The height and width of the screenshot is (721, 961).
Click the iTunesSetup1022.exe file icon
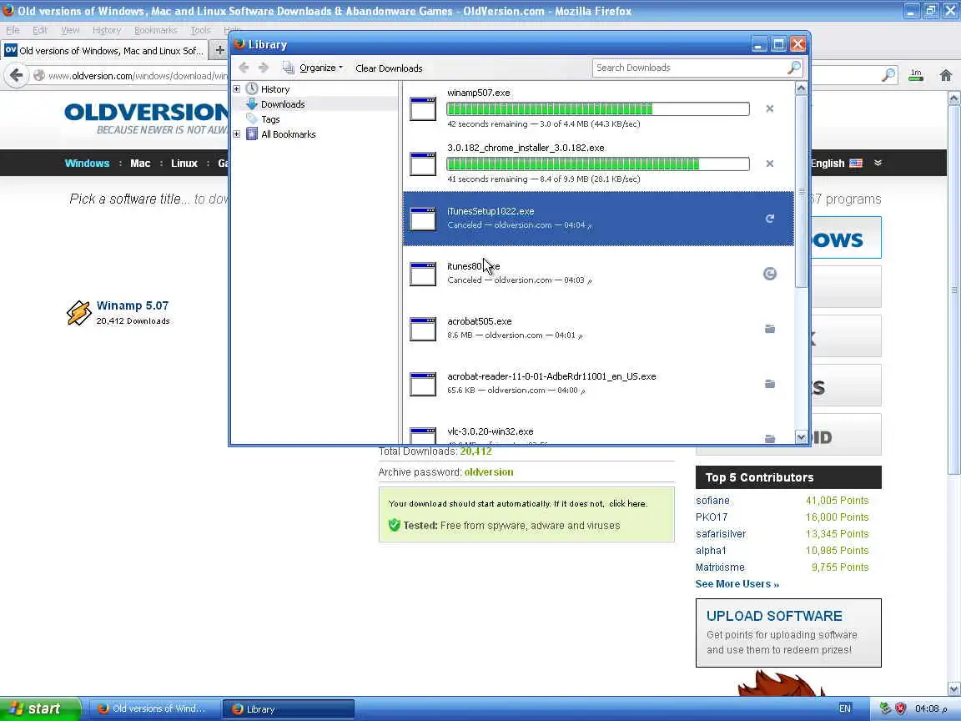[x=423, y=219]
